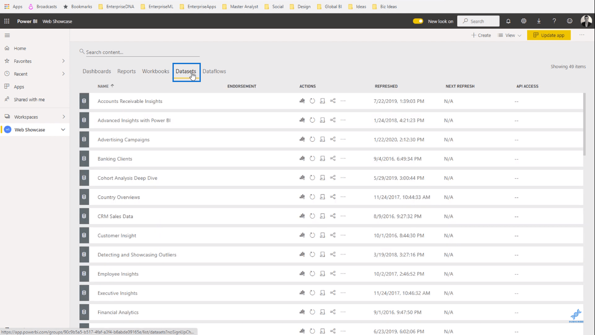Open more options for Employee Insights
The height and width of the screenshot is (335, 595).
click(343, 274)
